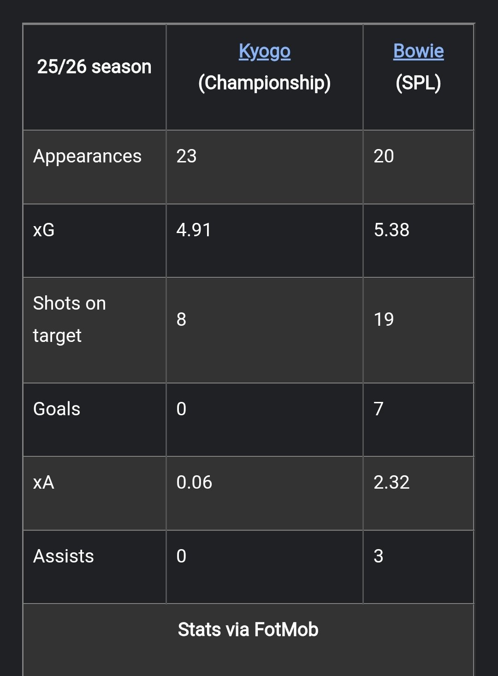Select the Shots on target label
This screenshot has height=676, width=498.
[x=70, y=319]
